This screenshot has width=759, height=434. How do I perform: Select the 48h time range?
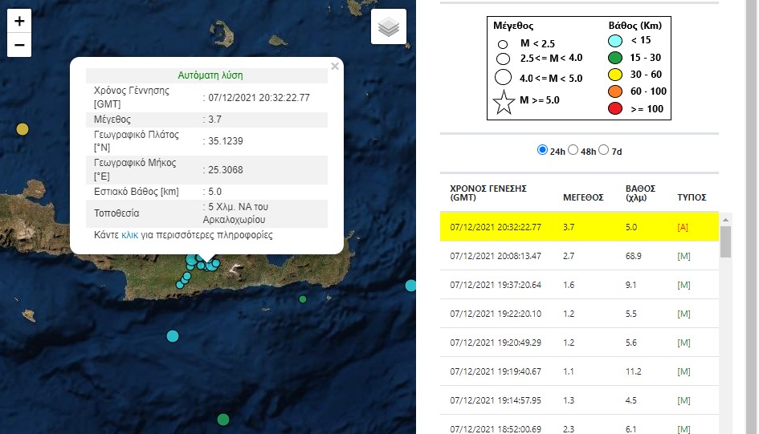(x=573, y=150)
